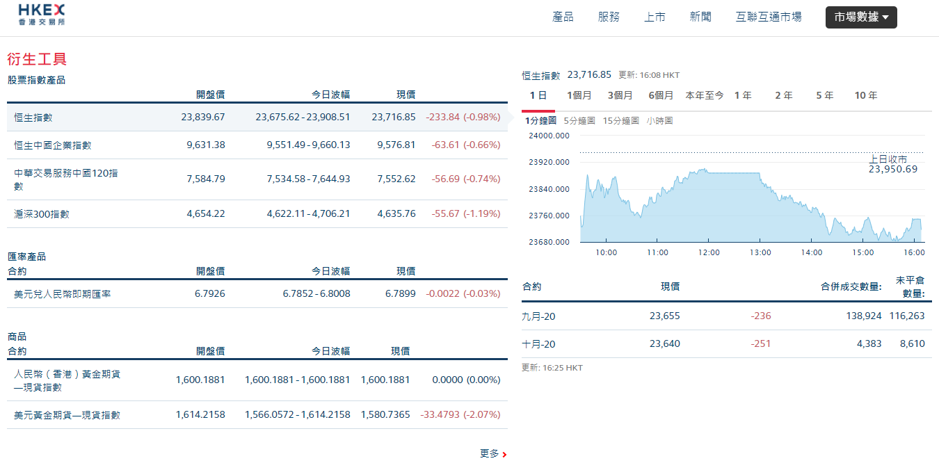Select the 1個月 chart range tab
The width and height of the screenshot is (939, 470).
click(x=579, y=96)
